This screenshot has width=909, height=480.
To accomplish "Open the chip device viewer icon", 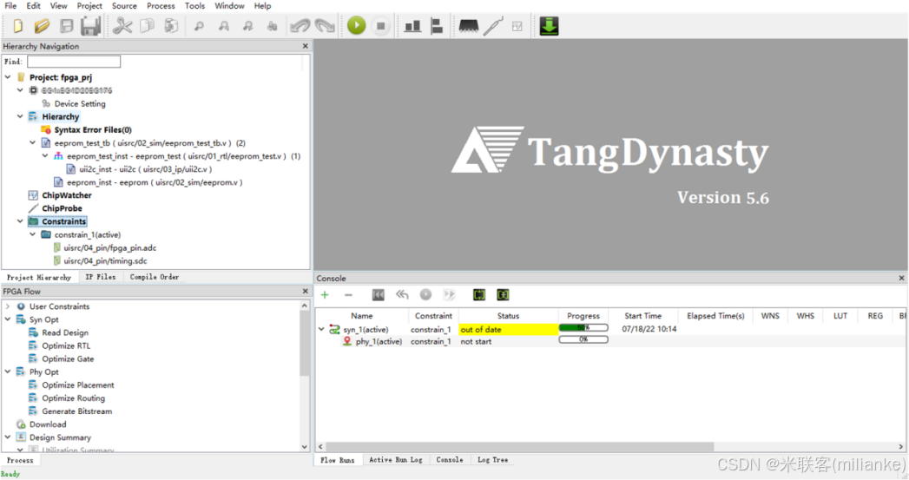I will (469, 26).
